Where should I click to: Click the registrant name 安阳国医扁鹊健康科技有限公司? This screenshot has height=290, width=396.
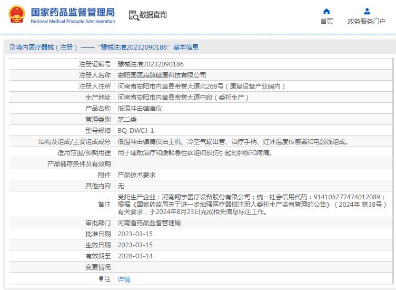pyautogui.click(x=162, y=75)
